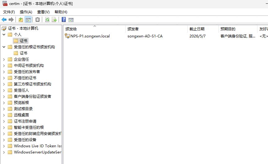Open the 查看(V) menu
Screen dimensions: 268x164
pyautogui.click(x=43, y=12)
